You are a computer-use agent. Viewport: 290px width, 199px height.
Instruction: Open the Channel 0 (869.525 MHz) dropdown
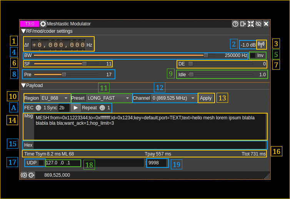click(x=174, y=98)
